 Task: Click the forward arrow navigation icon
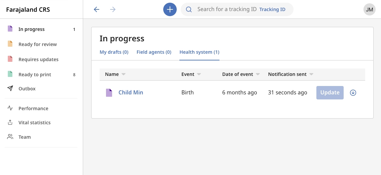(x=113, y=9)
